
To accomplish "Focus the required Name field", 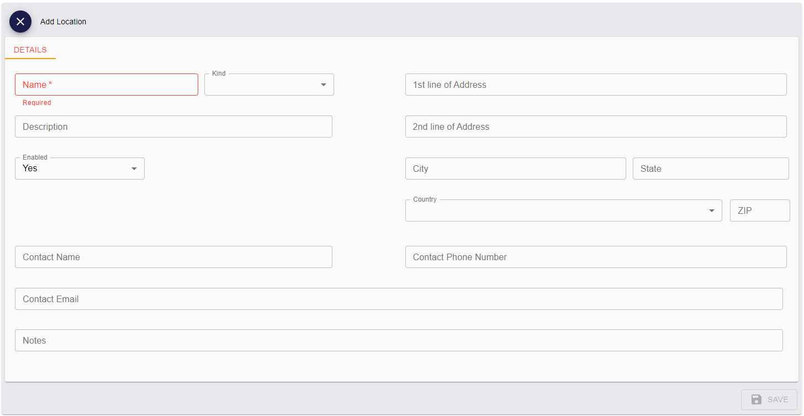I will [x=106, y=85].
